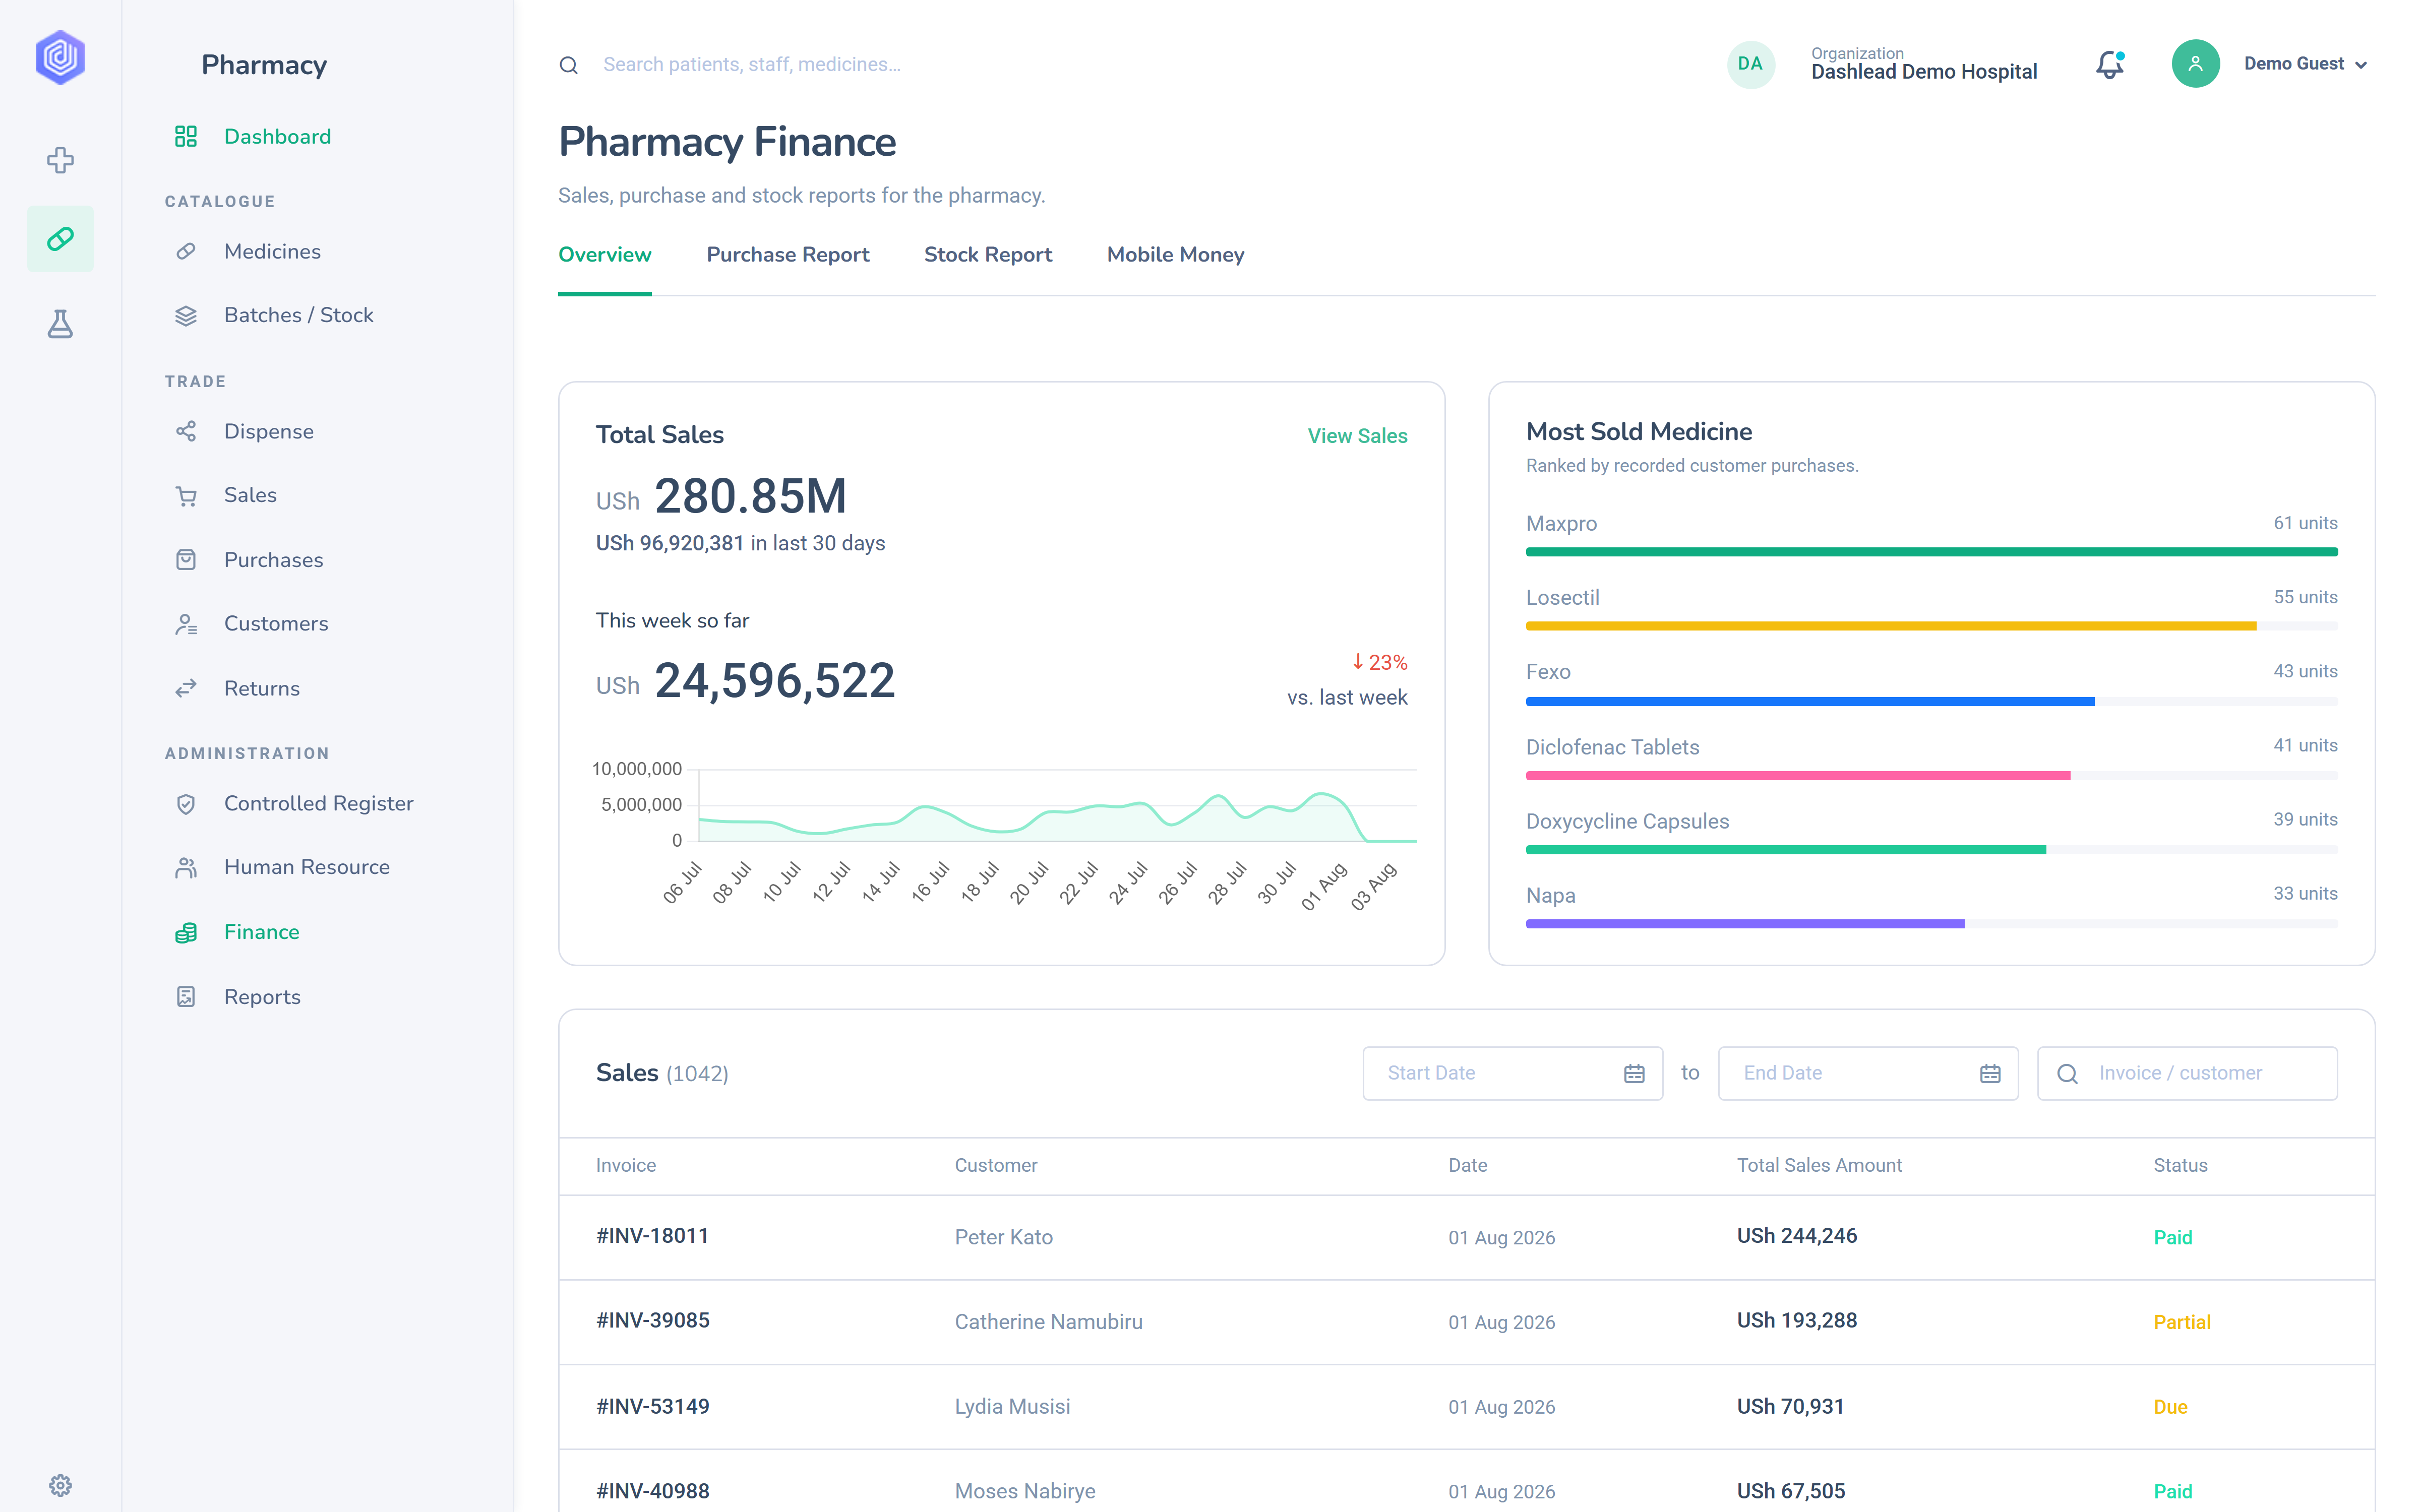
Task: Open the Mobile Money tab
Action: pos(1176,254)
